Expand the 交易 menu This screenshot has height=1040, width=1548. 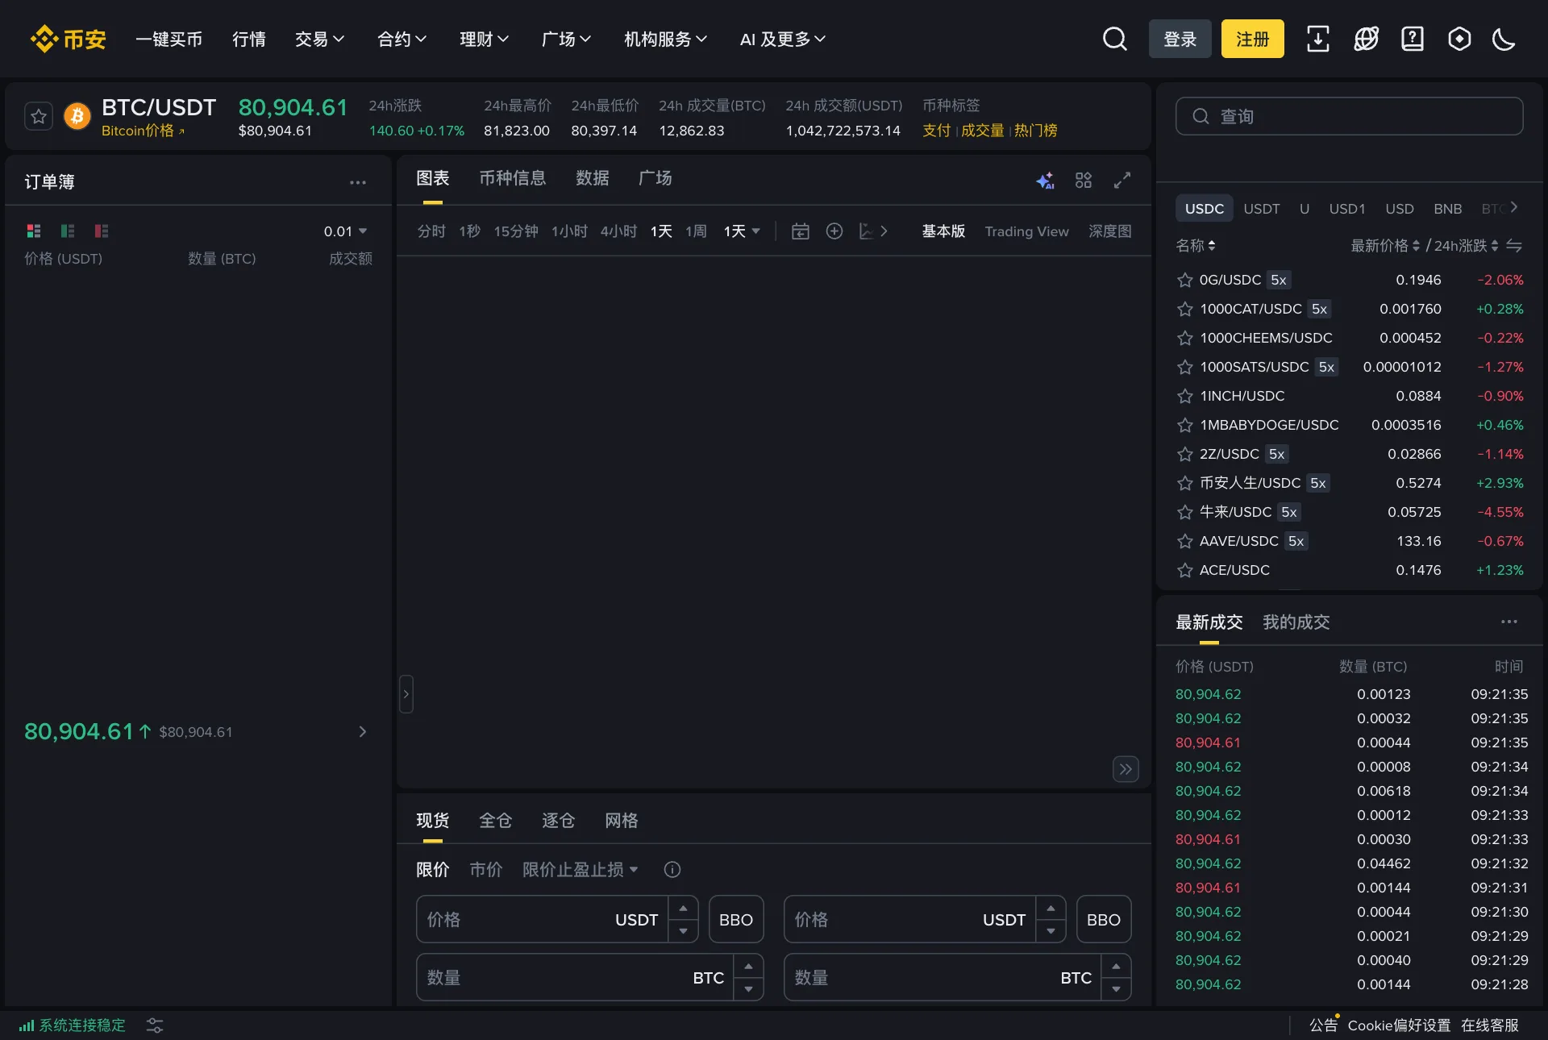pyautogui.click(x=319, y=39)
